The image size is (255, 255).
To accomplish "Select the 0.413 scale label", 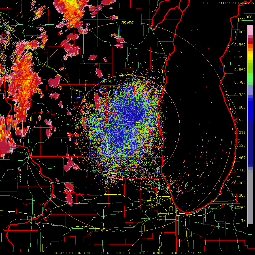I will [x=240, y=170].
